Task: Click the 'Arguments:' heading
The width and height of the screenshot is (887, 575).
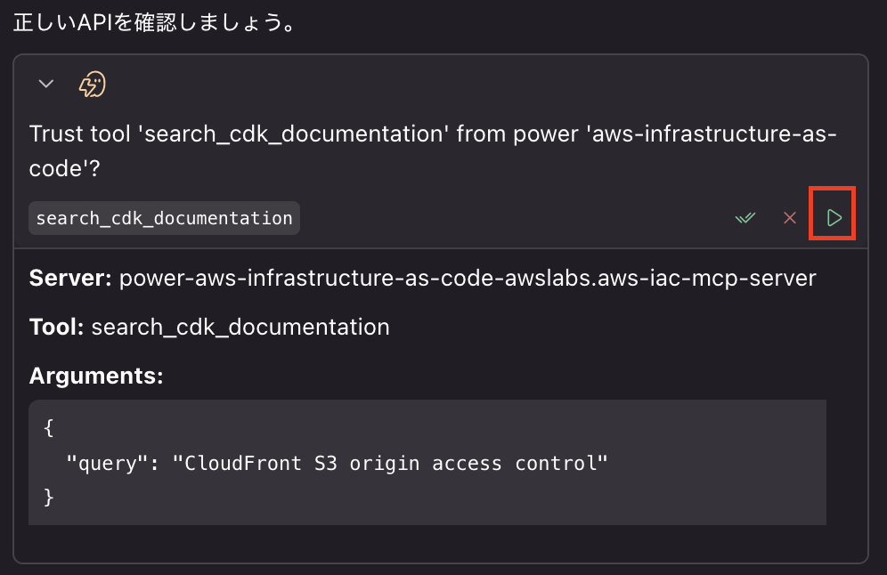Action: (96, 376)
